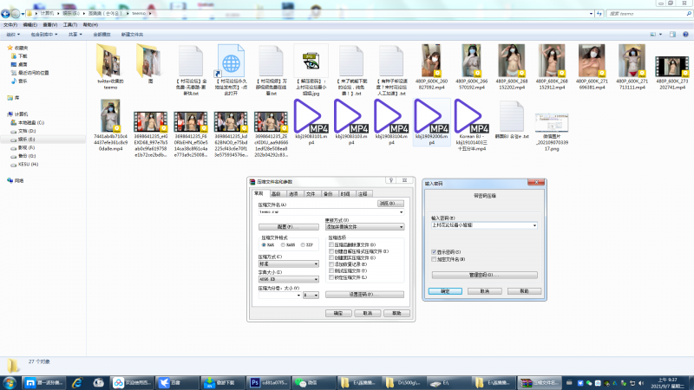The height and width of the screenshot is (390, 694).
Task: Open the globe internet shortcut file icon
Action: point(232,64)
